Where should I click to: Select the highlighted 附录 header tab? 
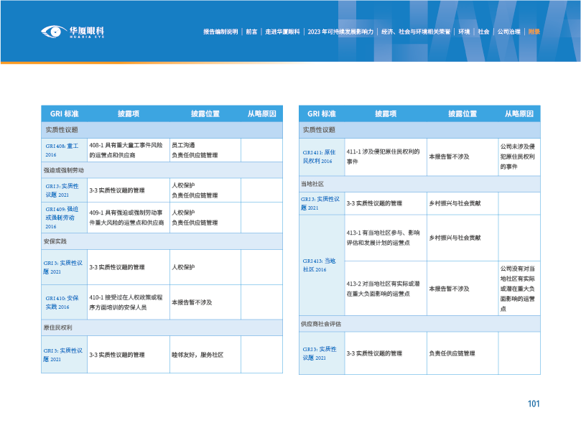pos(534,32)
